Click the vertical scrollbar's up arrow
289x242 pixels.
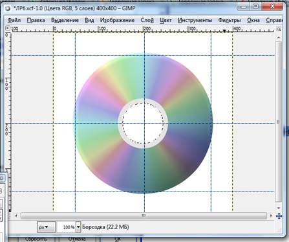(279, 38)
